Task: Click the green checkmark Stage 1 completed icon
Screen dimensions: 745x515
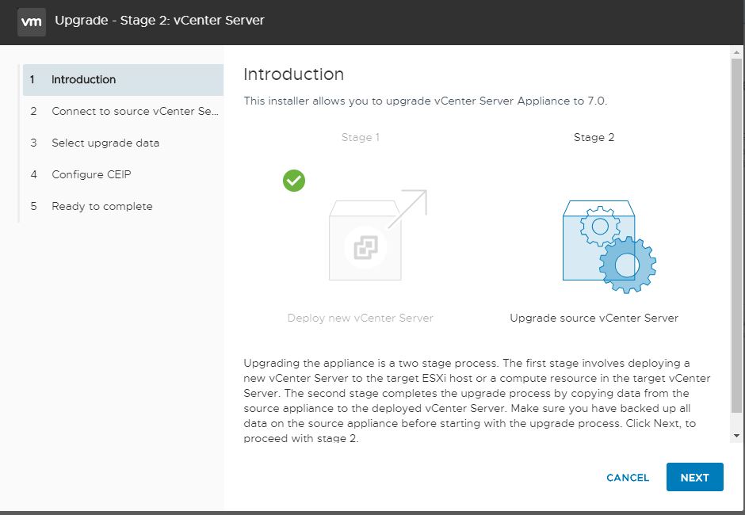Action: click(x=294, y=181)
